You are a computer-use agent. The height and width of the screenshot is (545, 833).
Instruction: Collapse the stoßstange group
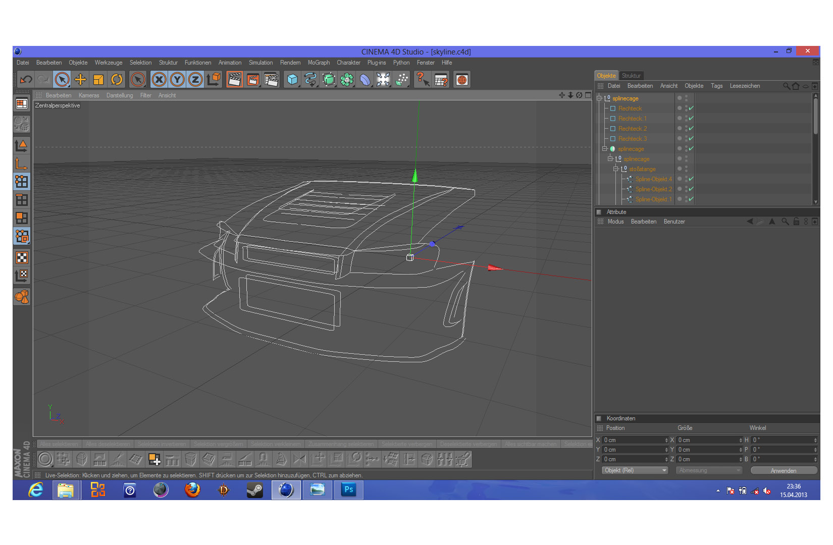[616, 169]
